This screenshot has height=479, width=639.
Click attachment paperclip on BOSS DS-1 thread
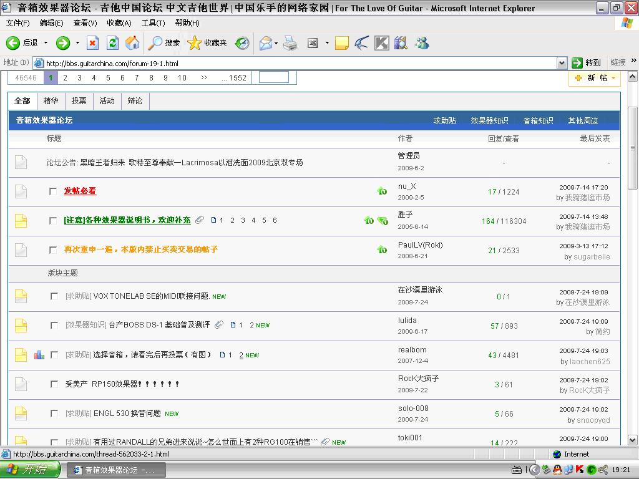219,324
